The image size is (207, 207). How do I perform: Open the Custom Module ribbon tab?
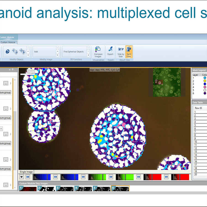coord(8,42)
